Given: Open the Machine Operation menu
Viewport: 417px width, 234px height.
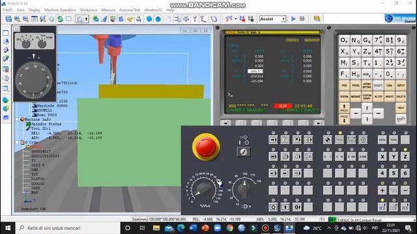Looking at the screenshot, I should coord(60,10).
